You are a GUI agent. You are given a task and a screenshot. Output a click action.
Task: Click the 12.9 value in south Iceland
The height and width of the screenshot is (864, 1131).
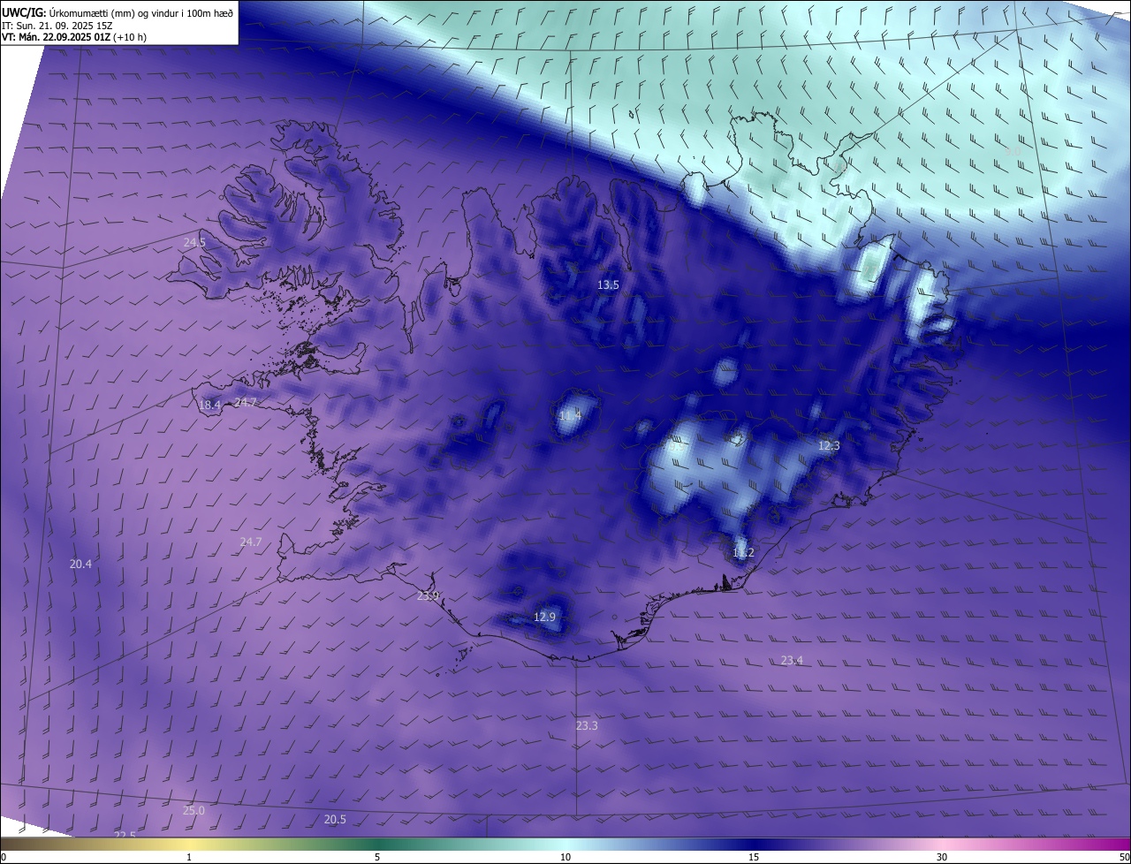[x=545, y=617]
